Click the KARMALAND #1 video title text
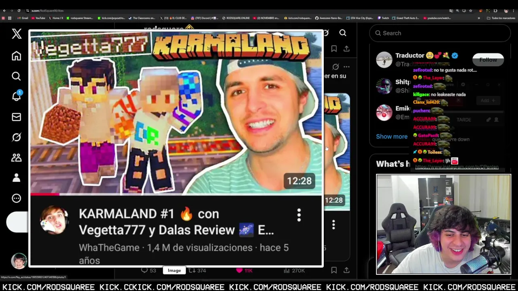The width and height of the screenshot is (518, 291). (x=176, y=222)
